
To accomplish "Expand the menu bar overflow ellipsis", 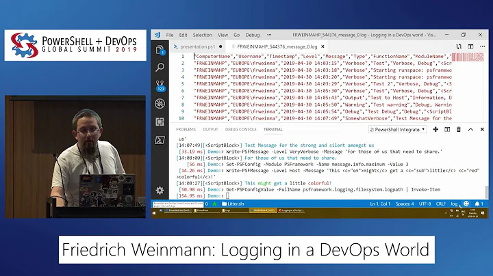I will pyautogui.click(x=269, y=35).
